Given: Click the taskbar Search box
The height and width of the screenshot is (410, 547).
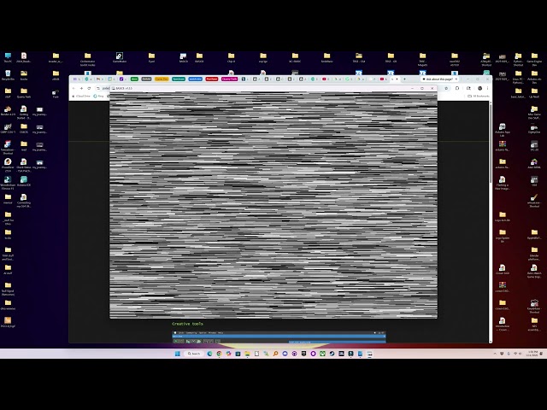Looking at the screenshot, I should click(194, 354).
